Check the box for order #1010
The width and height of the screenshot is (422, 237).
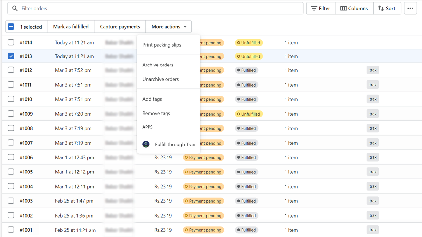pyautogui.click(x=11, y=99)
